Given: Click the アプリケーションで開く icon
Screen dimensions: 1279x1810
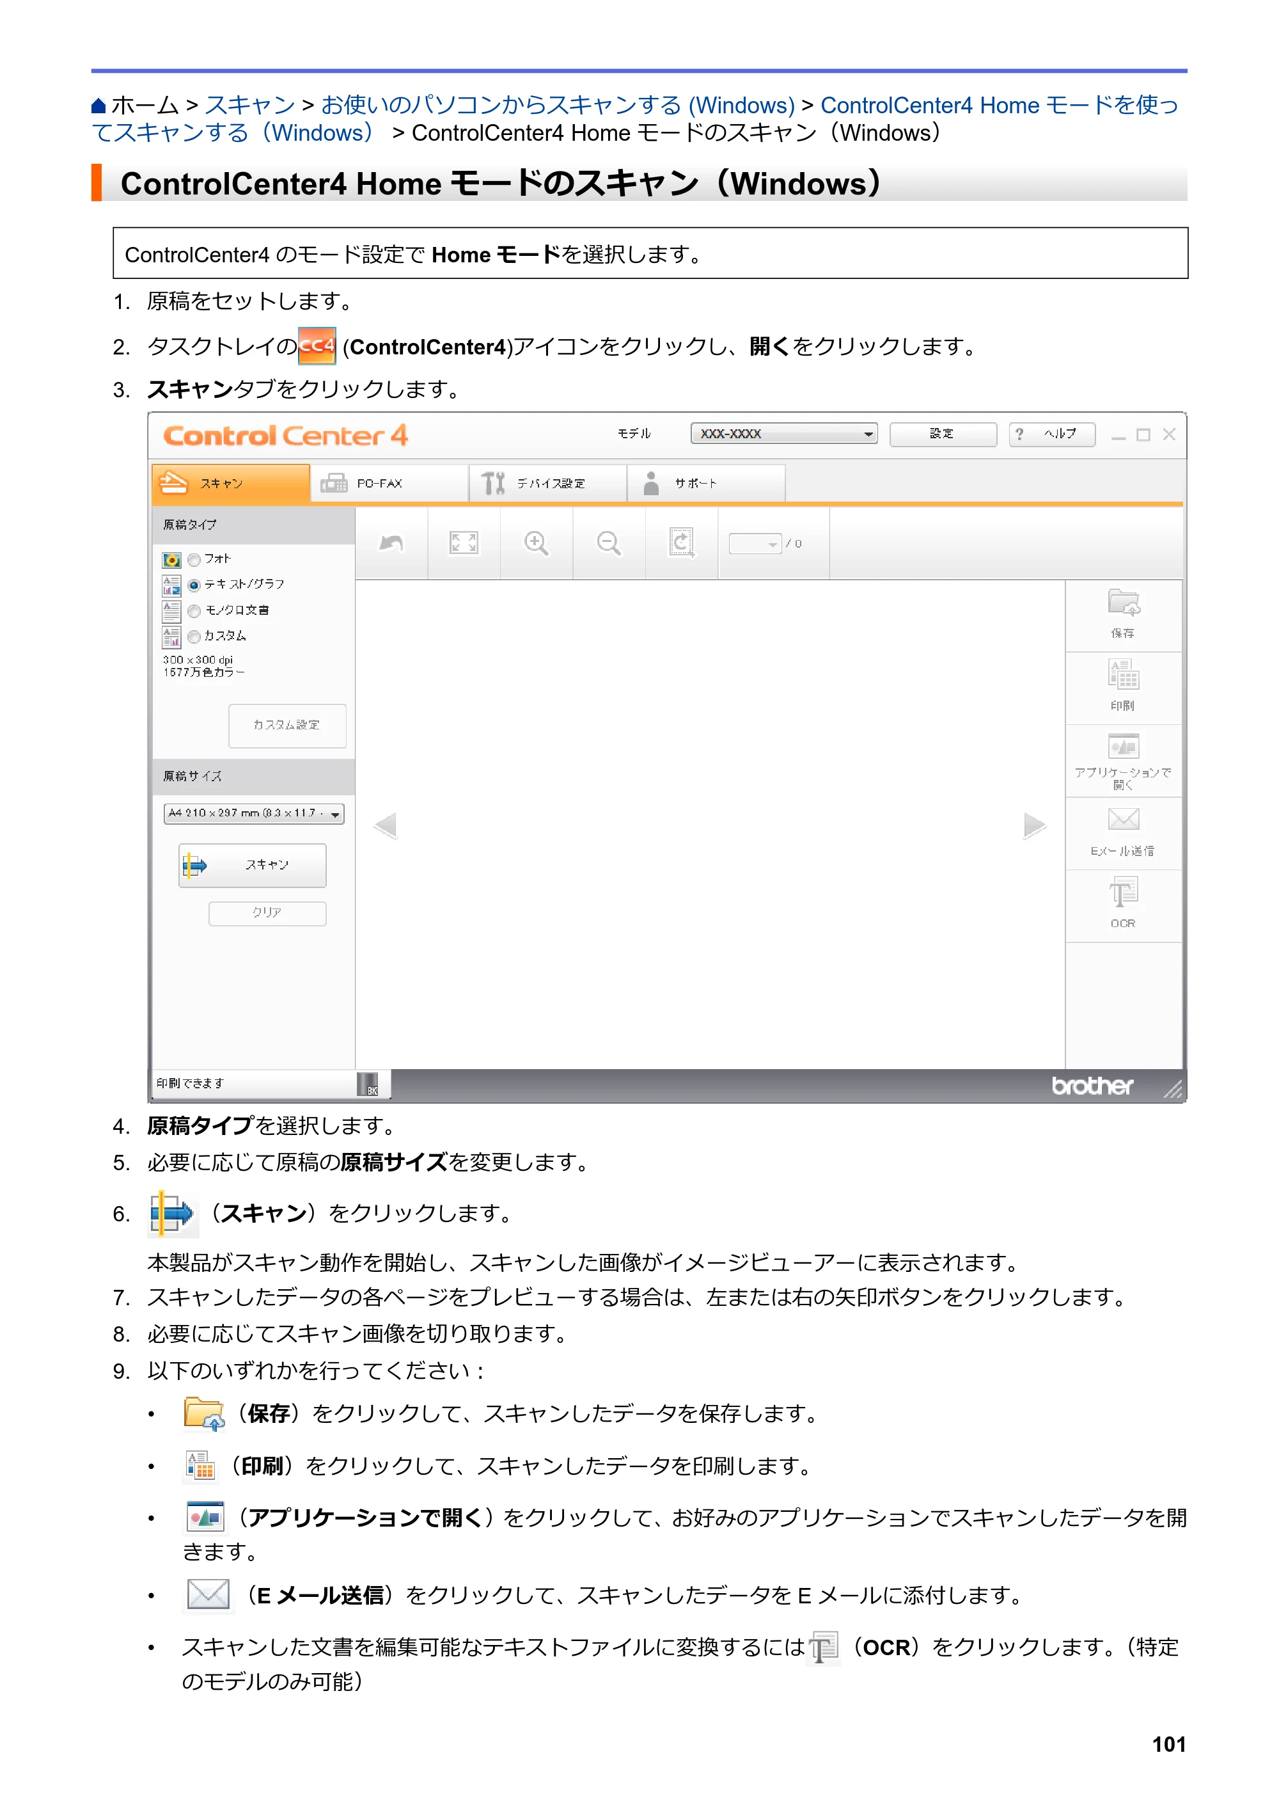Looking at the screenshot, I should click(1123, 746).
